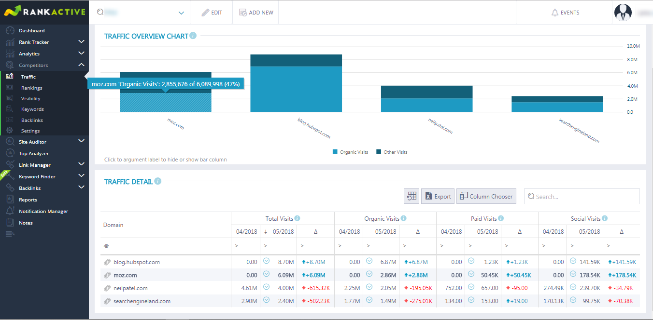The width and height of the screenshot is (653, 320).
Task: Expand the Link Manager menu arrow
Action: (81, 164)
